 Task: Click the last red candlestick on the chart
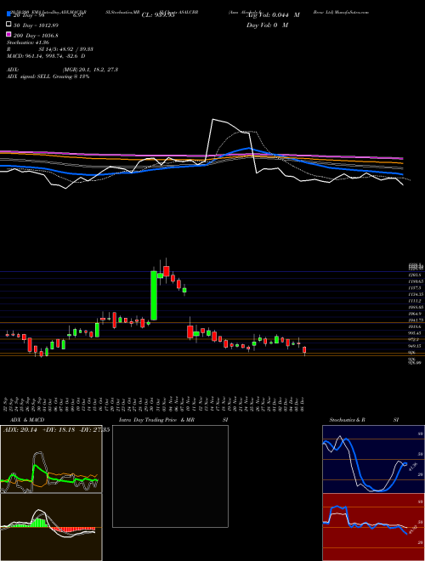[304, 350]
